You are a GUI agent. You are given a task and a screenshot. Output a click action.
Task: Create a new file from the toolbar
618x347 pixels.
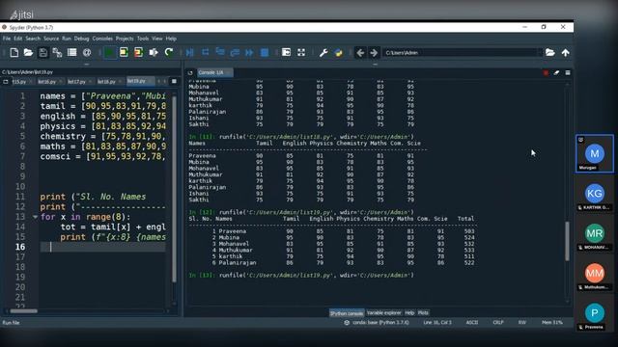(x=14, y=52)
